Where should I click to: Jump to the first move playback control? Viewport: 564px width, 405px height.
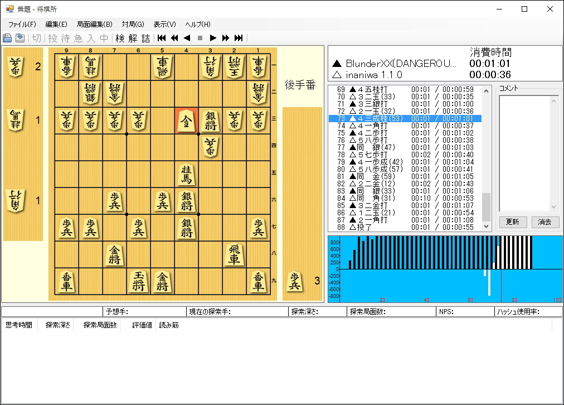point(161,38)
